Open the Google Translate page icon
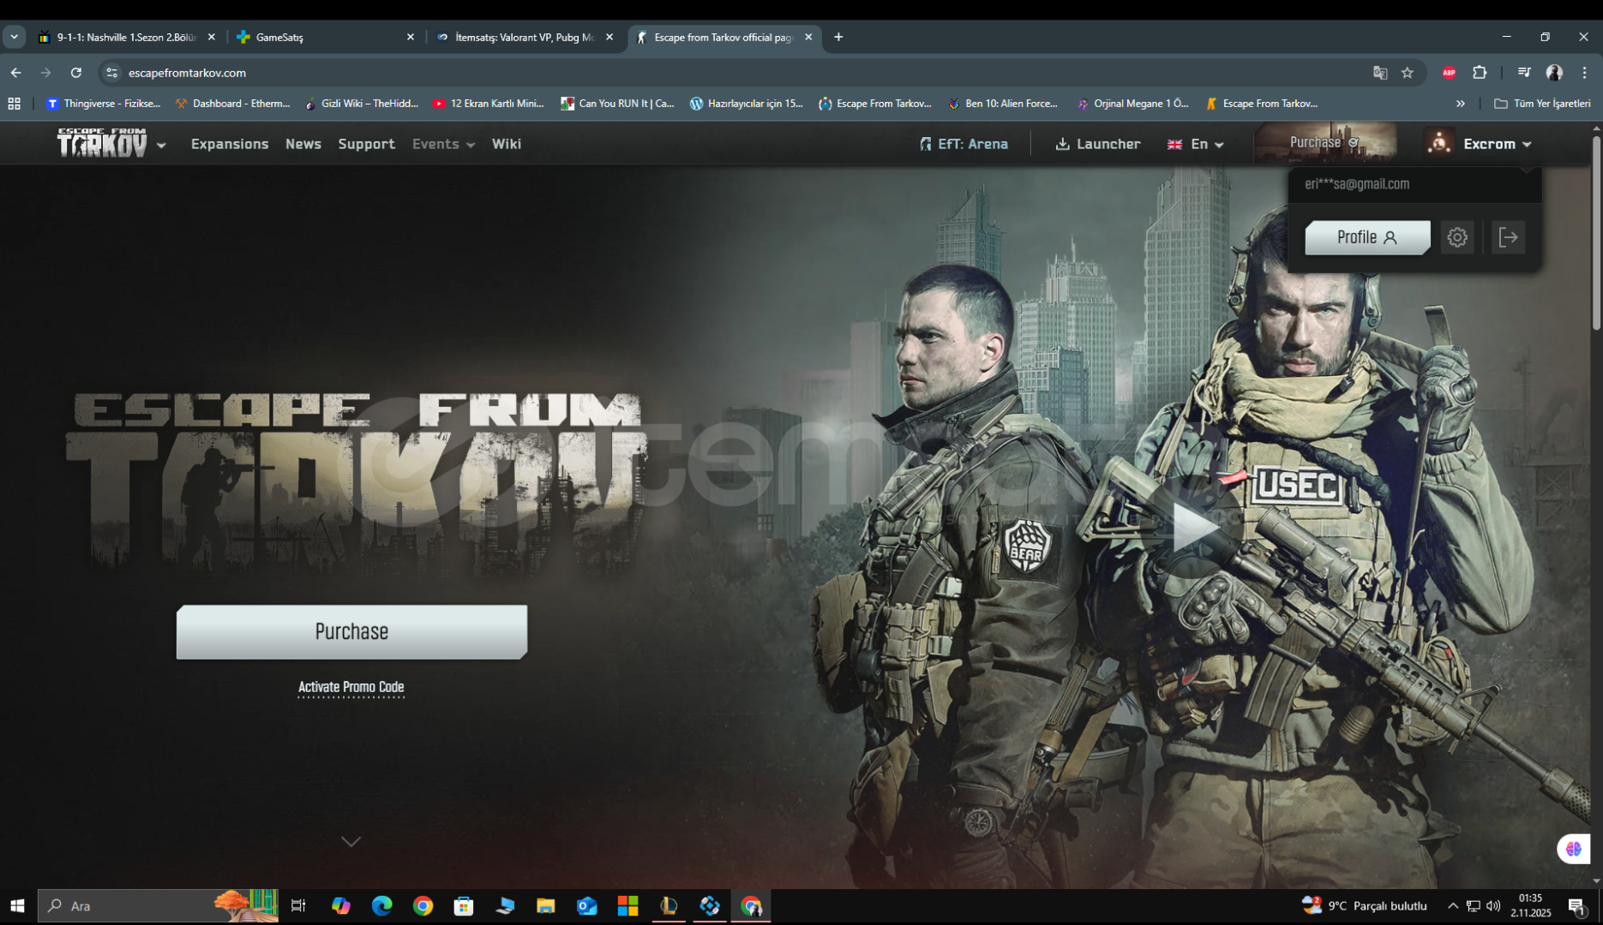Image resolution: width=1603 pixels, height=925 pixels. click(x=1380, y=73)
